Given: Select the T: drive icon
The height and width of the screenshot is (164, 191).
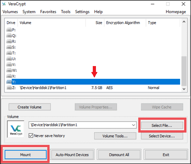Looking at the screenshot, I should tap(9, 53).
